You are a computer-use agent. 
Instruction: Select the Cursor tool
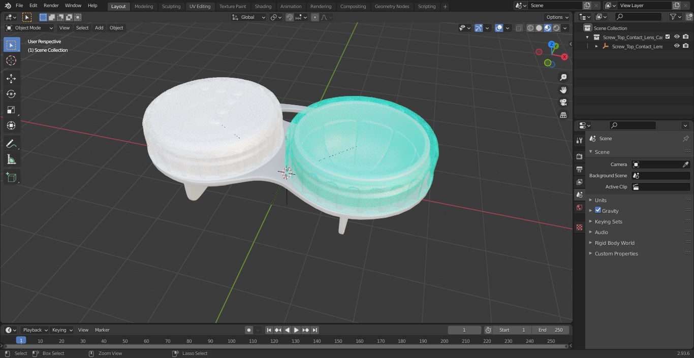coord(11,60)
